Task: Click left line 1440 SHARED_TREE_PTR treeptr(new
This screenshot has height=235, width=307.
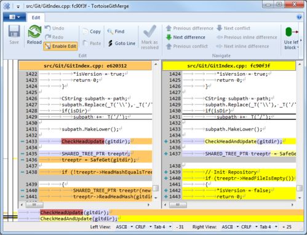Action: coord(95,191)
